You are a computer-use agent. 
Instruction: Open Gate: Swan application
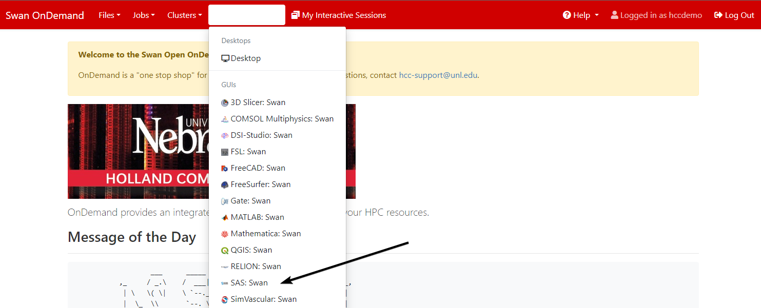pyautogui.click(x=277, y=201)
